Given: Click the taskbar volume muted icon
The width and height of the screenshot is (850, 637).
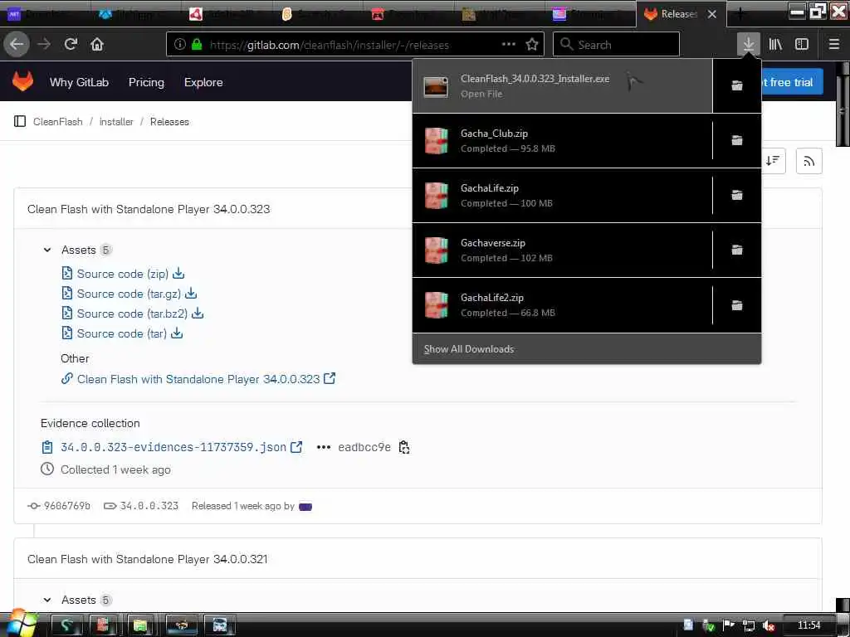Looking at the screenshot, I should (x=769, y=625).
